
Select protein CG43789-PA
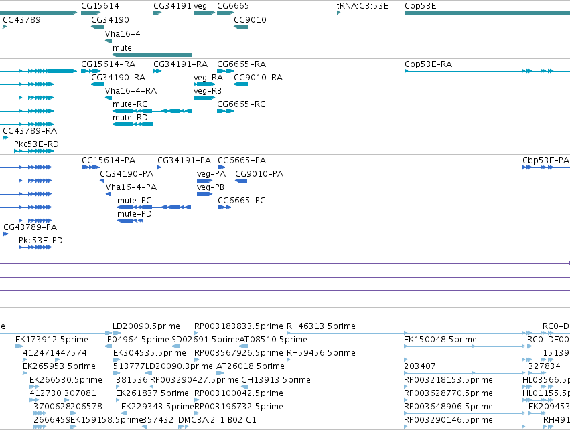click(x=30, y=227)
